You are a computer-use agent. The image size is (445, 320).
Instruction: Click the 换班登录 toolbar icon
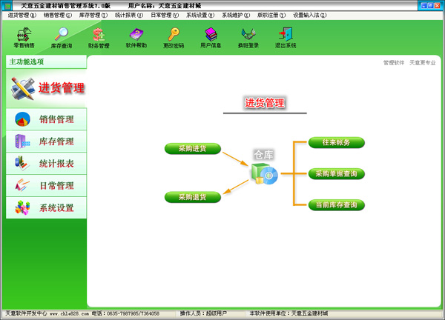[248, 36]
